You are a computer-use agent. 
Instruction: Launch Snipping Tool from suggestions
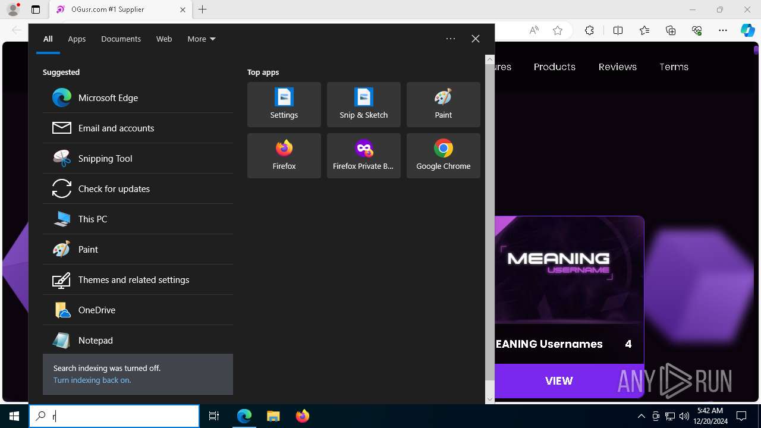point(138,158)
